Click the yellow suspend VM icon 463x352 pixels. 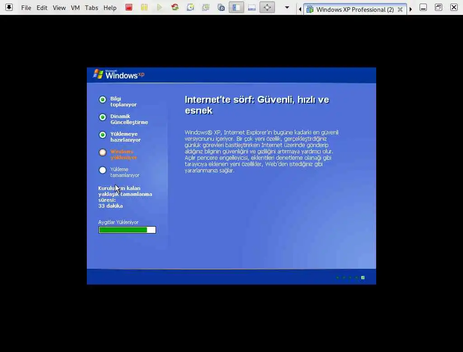tap(144, 7)
